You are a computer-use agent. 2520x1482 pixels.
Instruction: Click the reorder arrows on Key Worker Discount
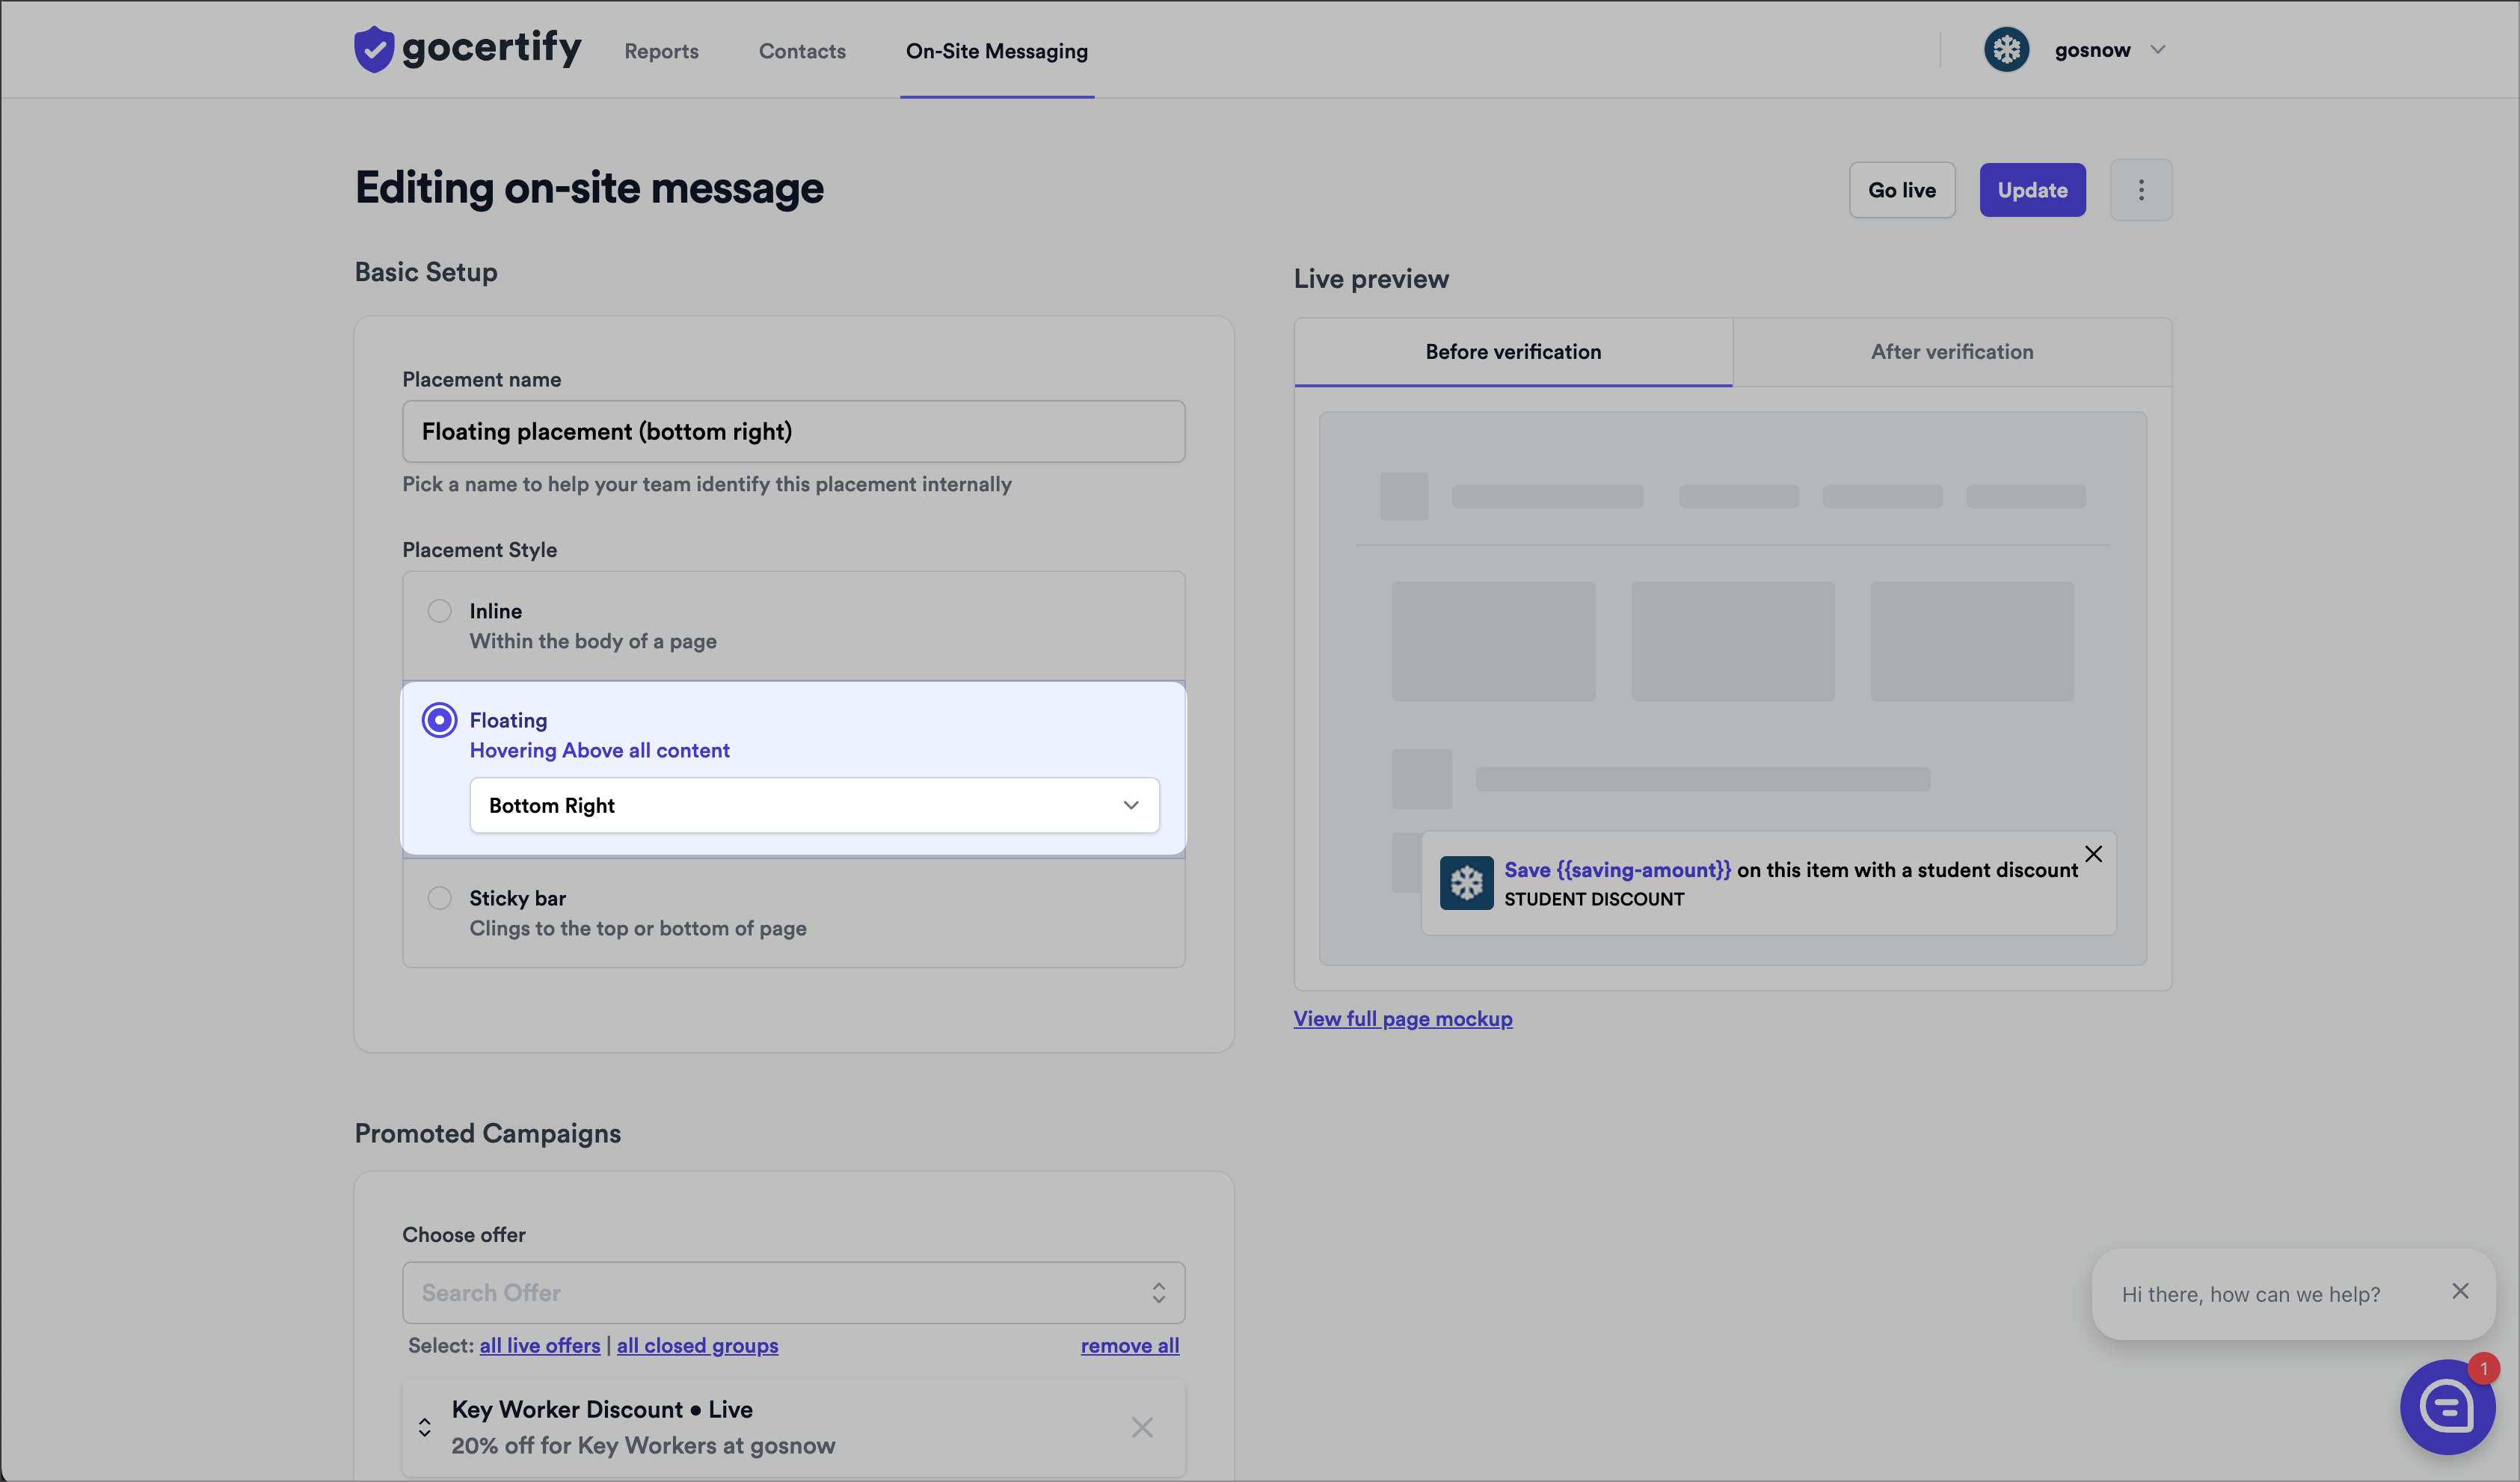pos(425,1427)
